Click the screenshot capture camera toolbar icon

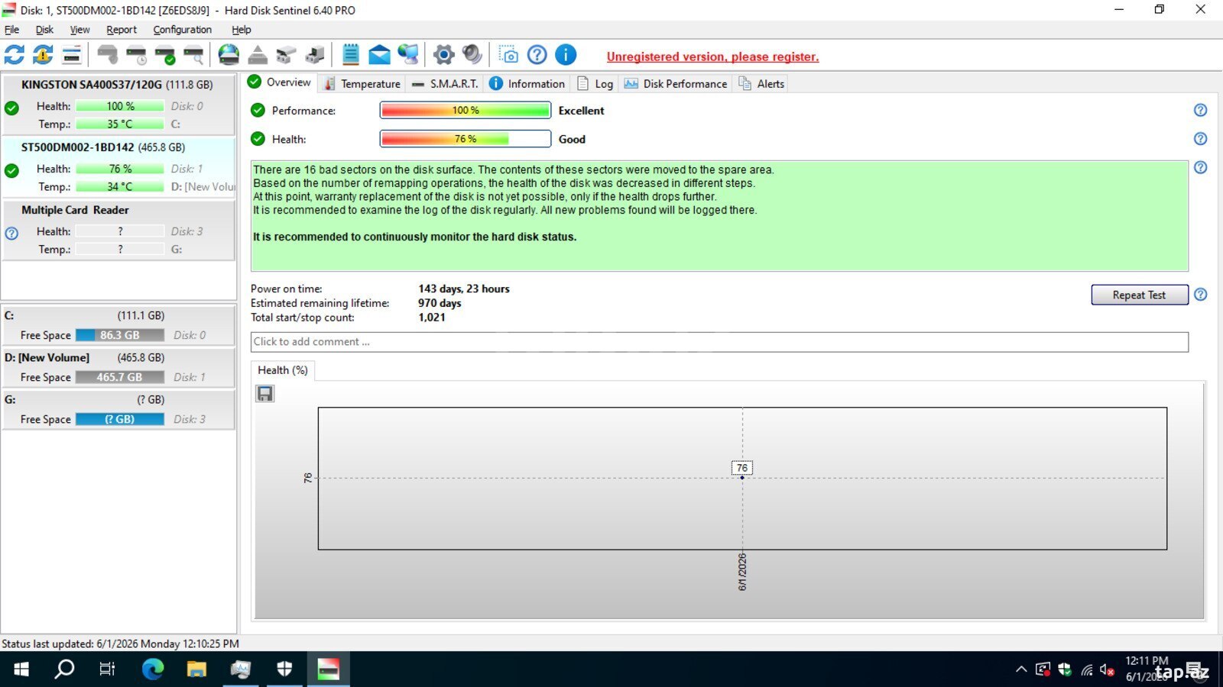[508, 55]
